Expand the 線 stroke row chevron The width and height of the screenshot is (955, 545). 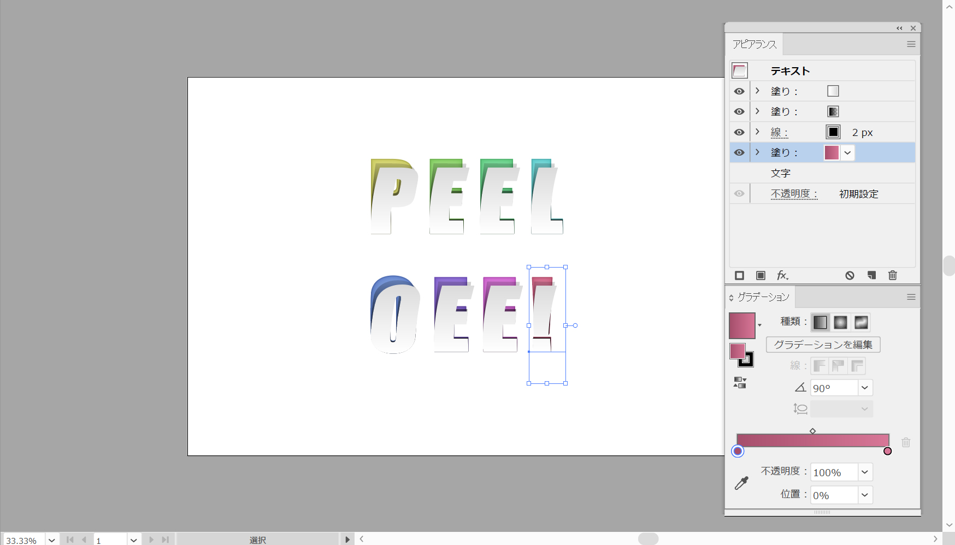(757, 132)
